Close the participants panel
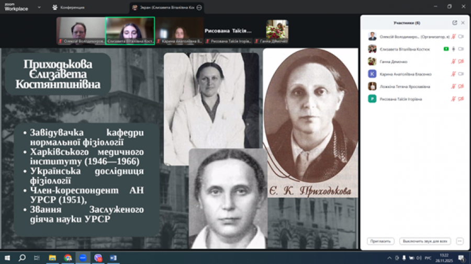This screenshot has width=471, height=264. tap(463, 23)
